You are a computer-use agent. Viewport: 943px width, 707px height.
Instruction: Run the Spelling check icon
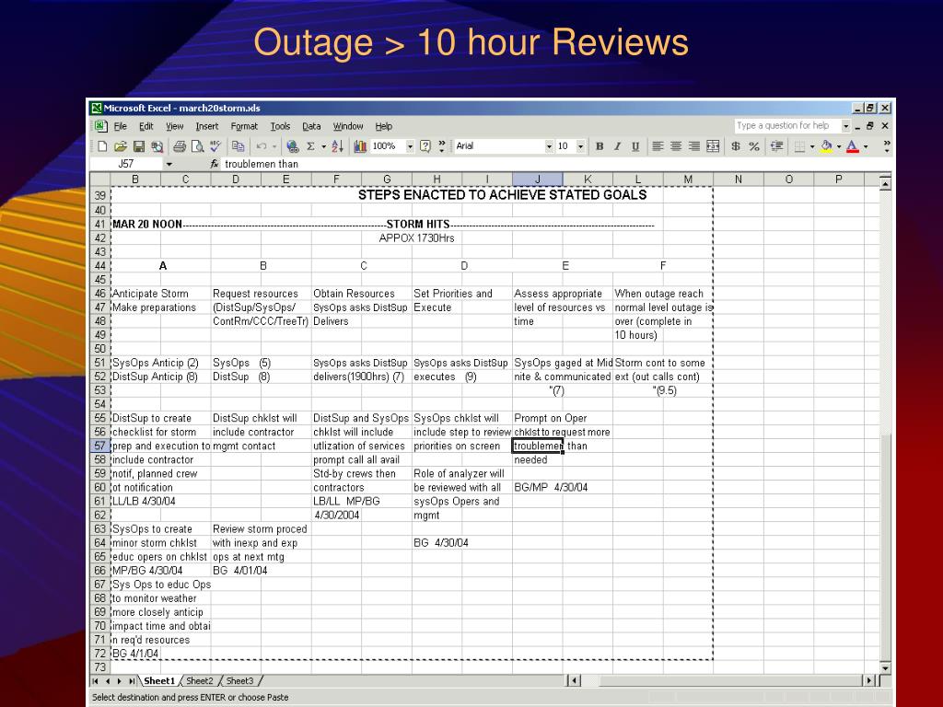tap(215, 146)
